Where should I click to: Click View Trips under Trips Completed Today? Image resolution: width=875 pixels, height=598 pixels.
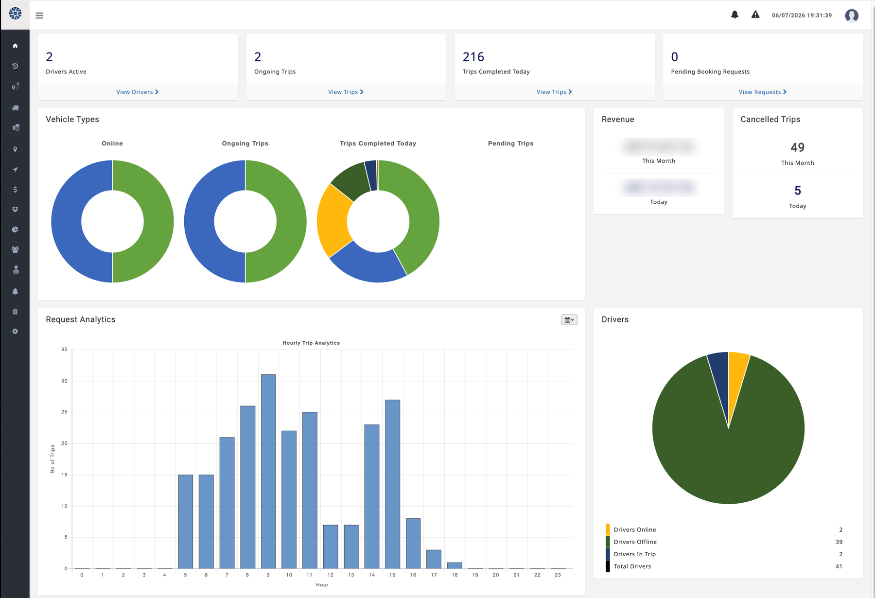pyautogui.click(x=554, y=92)
